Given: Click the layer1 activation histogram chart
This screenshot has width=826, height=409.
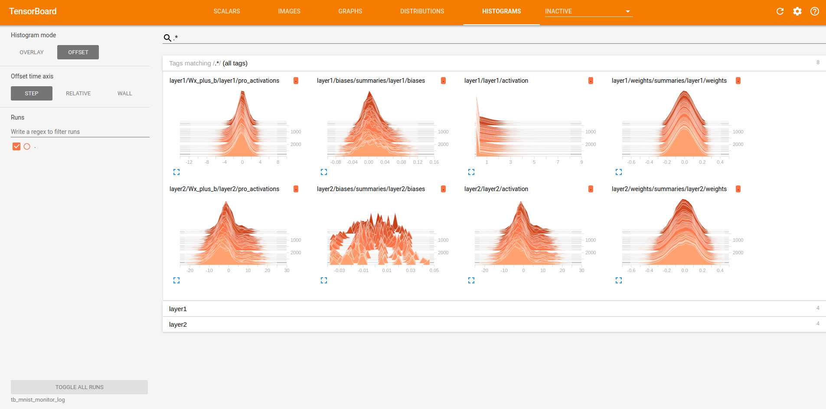Looking at the screenshot, I should (x=529, y=126).
